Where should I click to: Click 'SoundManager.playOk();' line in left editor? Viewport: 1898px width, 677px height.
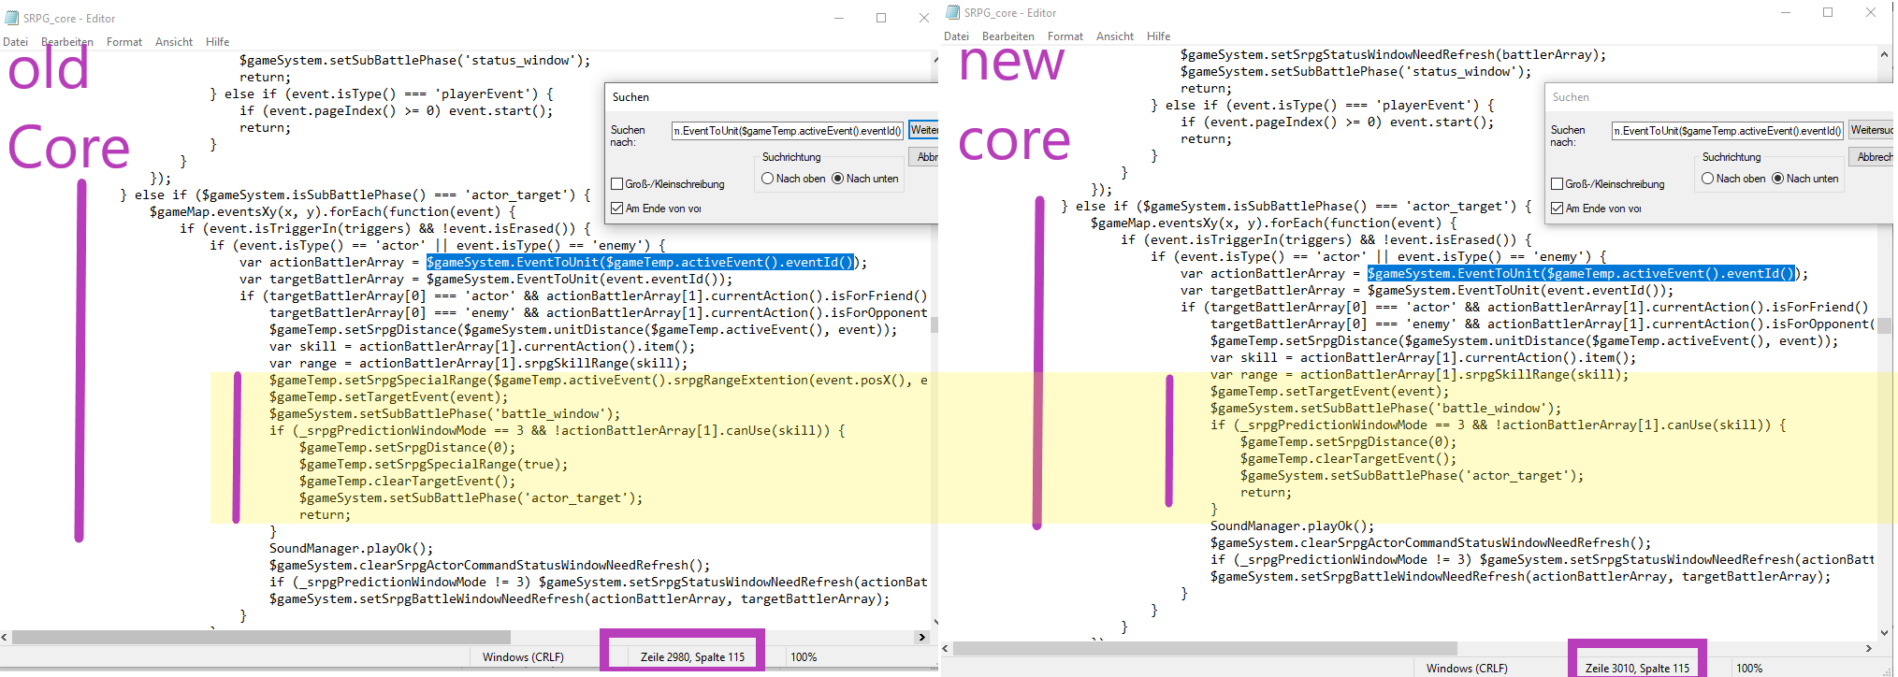click(351, 549)
